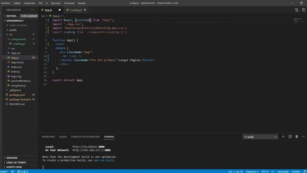Open the compare changes icon in the editor toolbar
This screenshot has height=173, width=307.
pyautogui.click(x=297, y=10)
